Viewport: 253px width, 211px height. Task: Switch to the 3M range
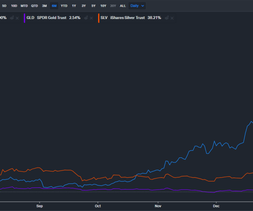(x=44, y=6)
